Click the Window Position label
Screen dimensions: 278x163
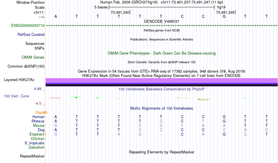[30, 3]
